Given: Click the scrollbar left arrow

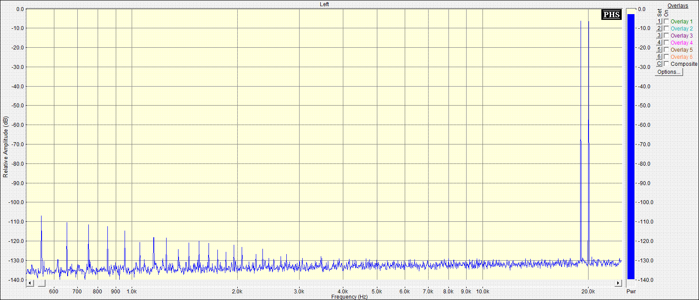Looking at the screenshot, I should 30,283.
